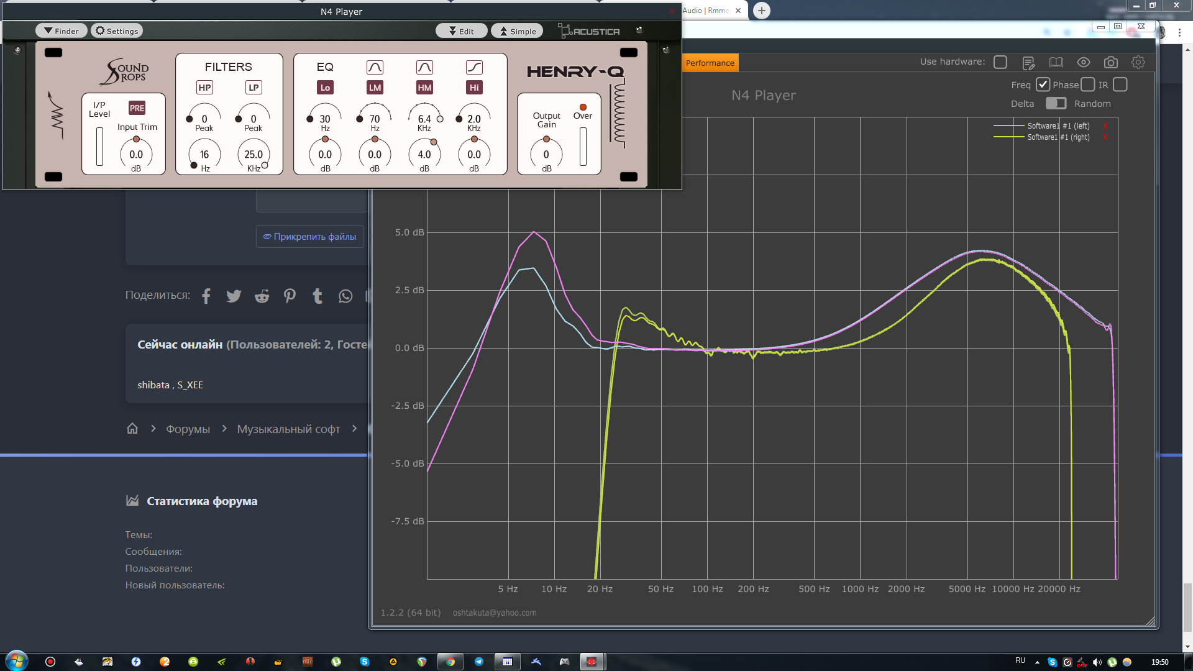
Task: Tick the Use hardware checkbox
Action: (x=1000, y=62)
